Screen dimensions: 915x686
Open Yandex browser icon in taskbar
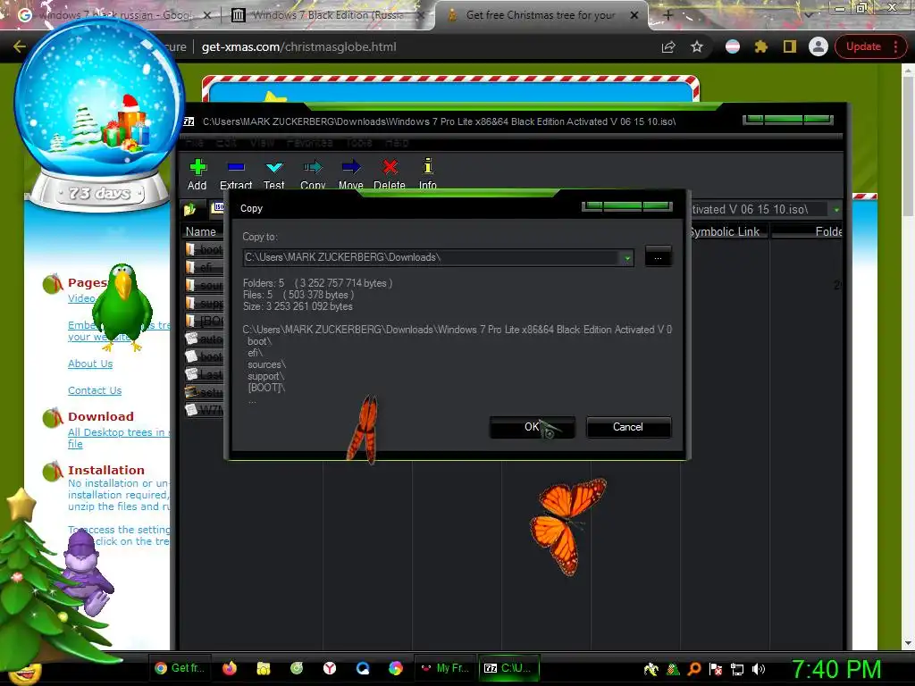point(330,668)
